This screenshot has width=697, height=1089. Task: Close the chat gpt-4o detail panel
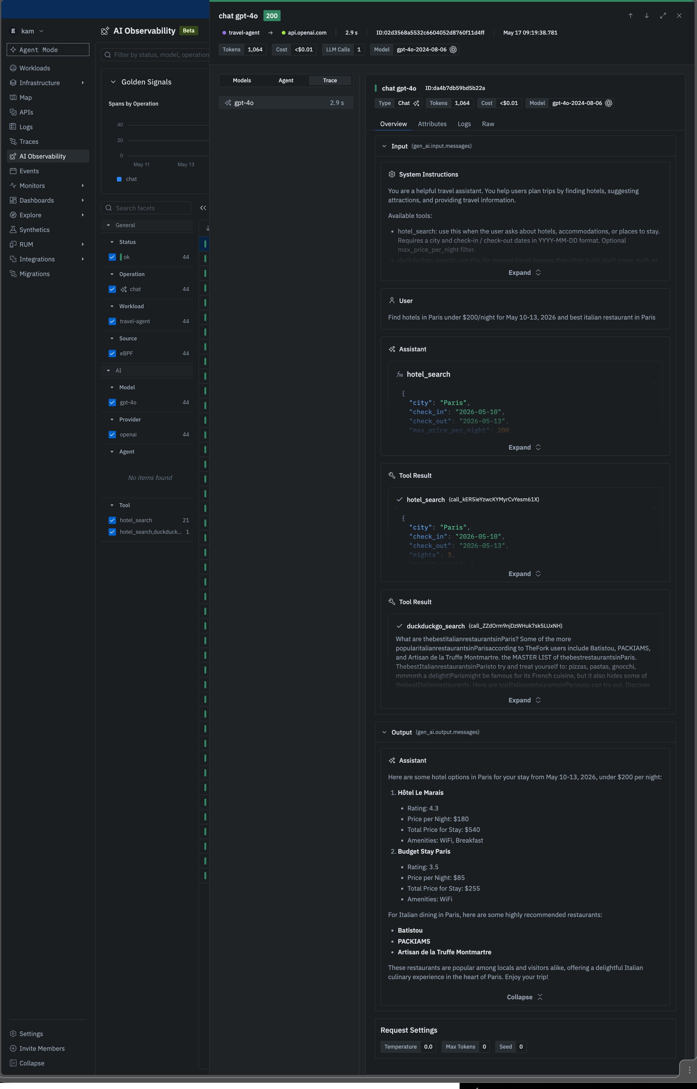tap(679, 16)
